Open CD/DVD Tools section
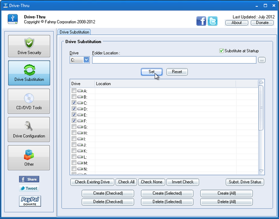This screenshot has width=279, height=219. pos(29,101)
